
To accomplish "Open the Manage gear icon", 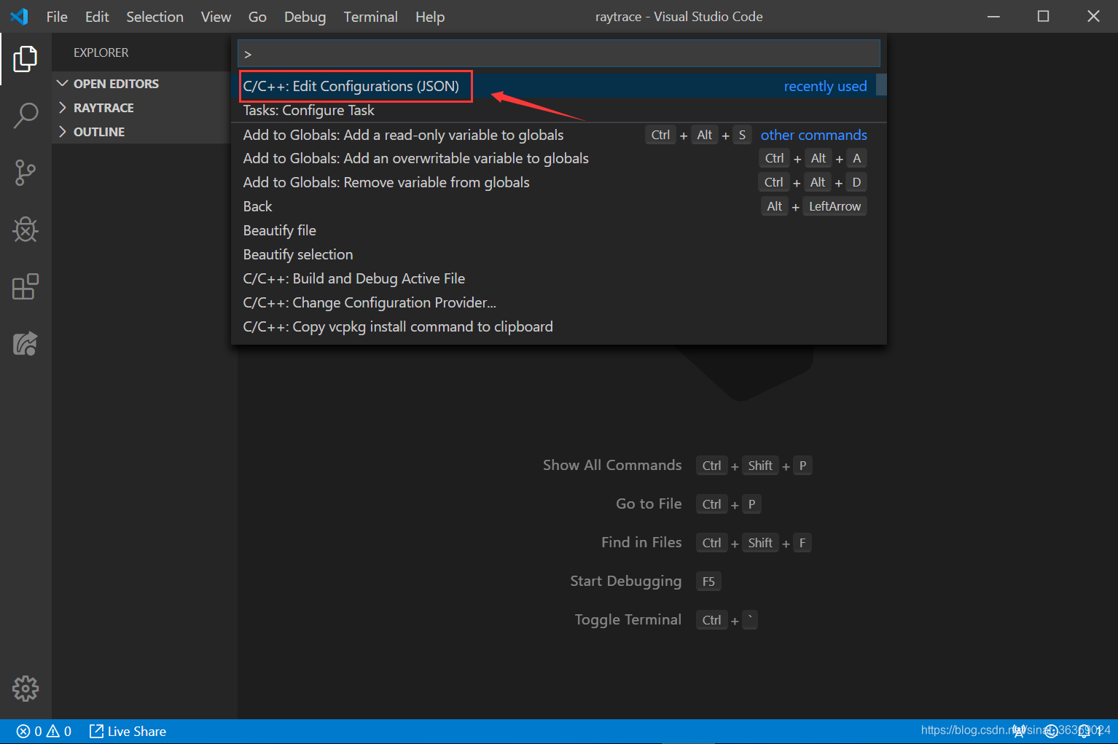I will pos(26,688).
